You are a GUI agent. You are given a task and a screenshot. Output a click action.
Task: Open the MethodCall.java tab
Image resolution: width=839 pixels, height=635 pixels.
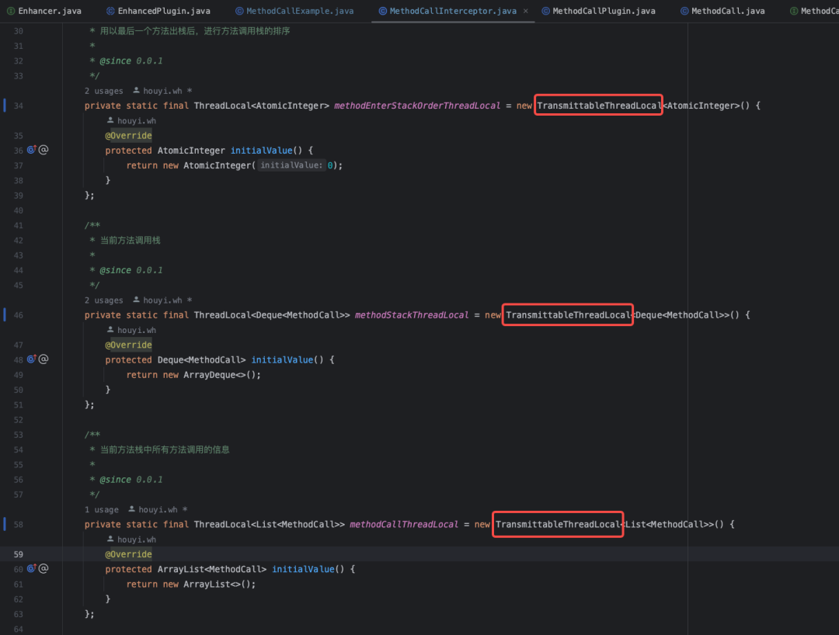click(x=723, y=11)
